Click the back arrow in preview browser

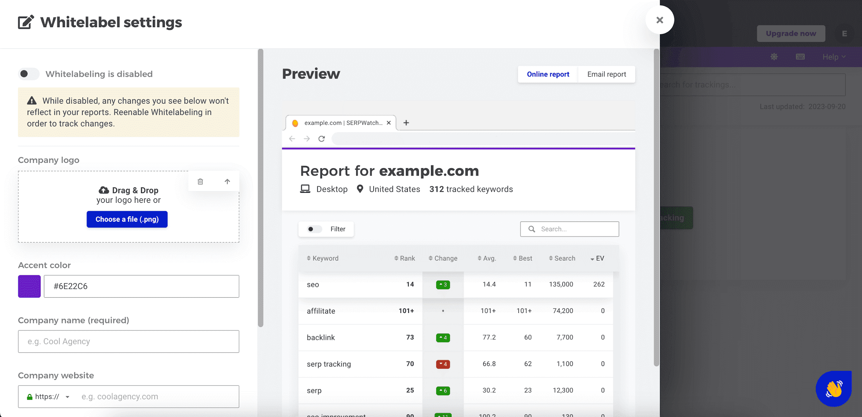pos(292,139)
